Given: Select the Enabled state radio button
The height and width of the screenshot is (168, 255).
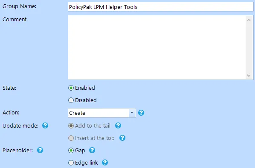Looking at the screenshot, I should pos(71,88).
